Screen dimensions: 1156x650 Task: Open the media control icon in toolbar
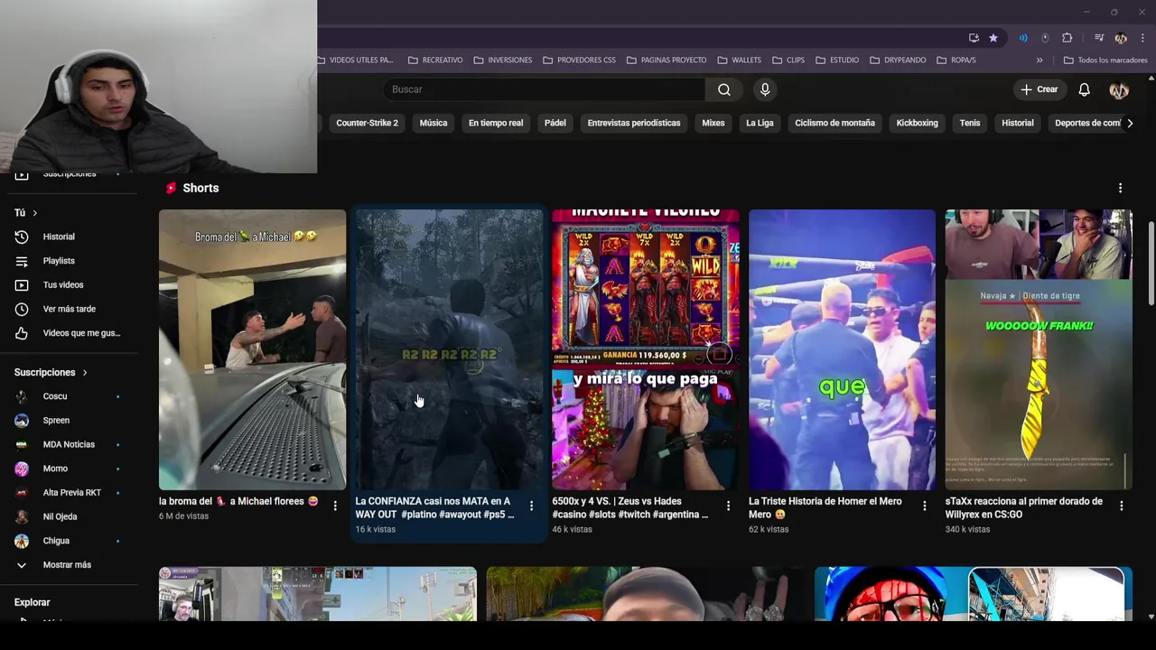click(x=1099, y=38)
